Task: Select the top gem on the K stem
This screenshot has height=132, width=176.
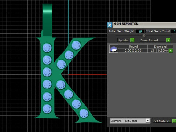Action: pyautogui.click(x=47, y=48)
